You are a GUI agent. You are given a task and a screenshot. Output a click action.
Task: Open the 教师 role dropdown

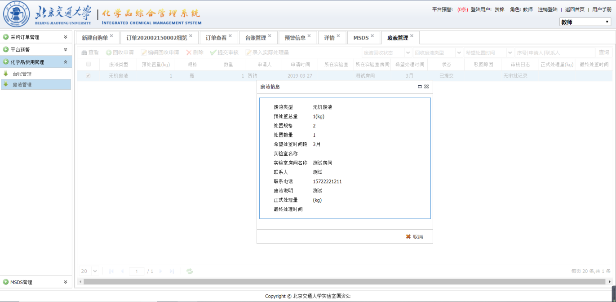click(585, 22)
